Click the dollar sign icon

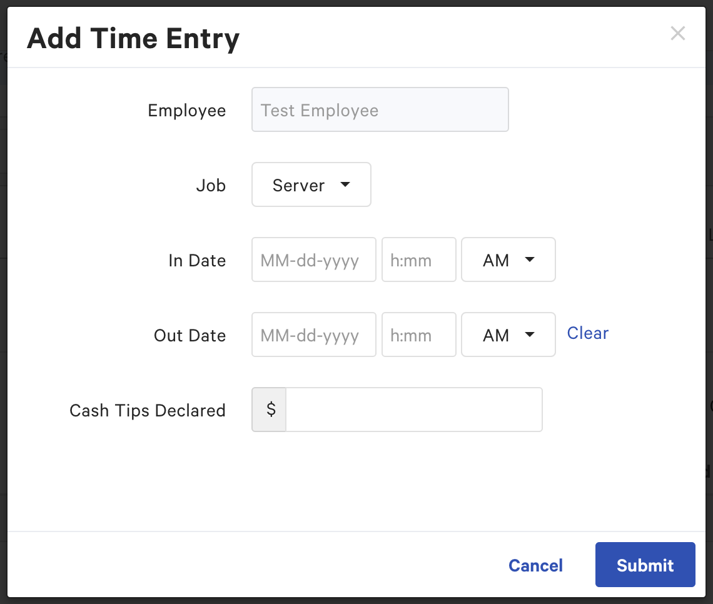click(269, 410)
